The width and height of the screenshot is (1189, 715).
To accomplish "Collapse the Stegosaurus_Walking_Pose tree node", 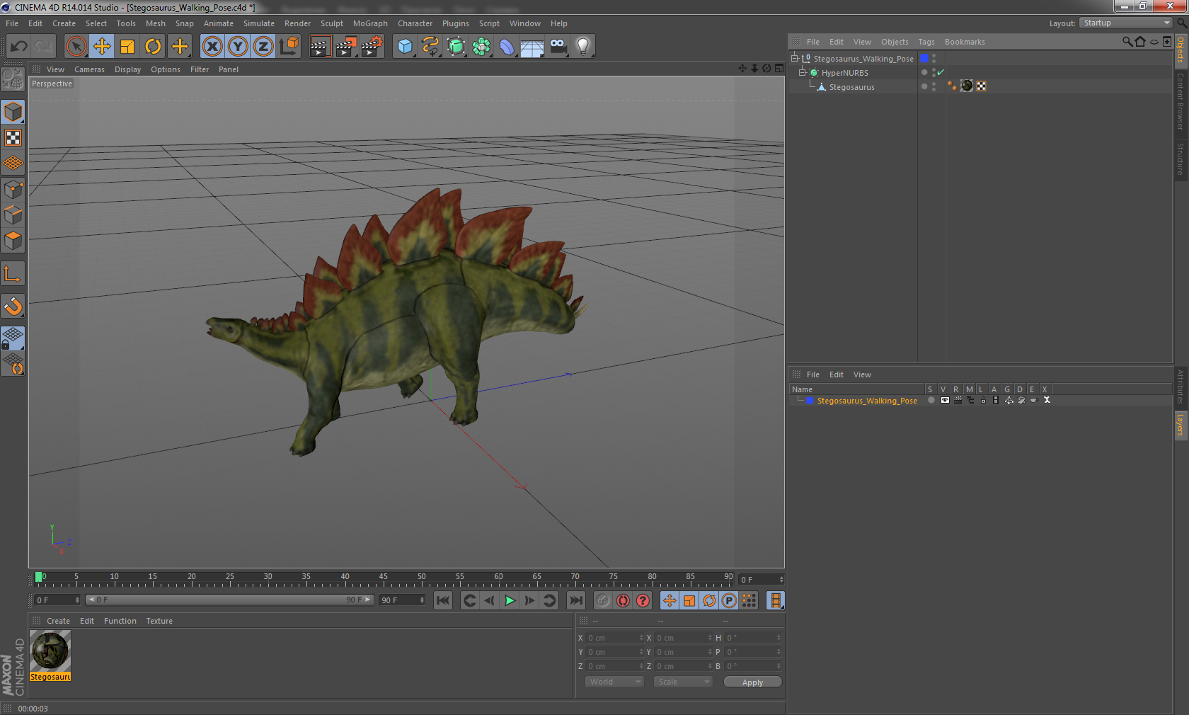I will click(x=794, y=58).
